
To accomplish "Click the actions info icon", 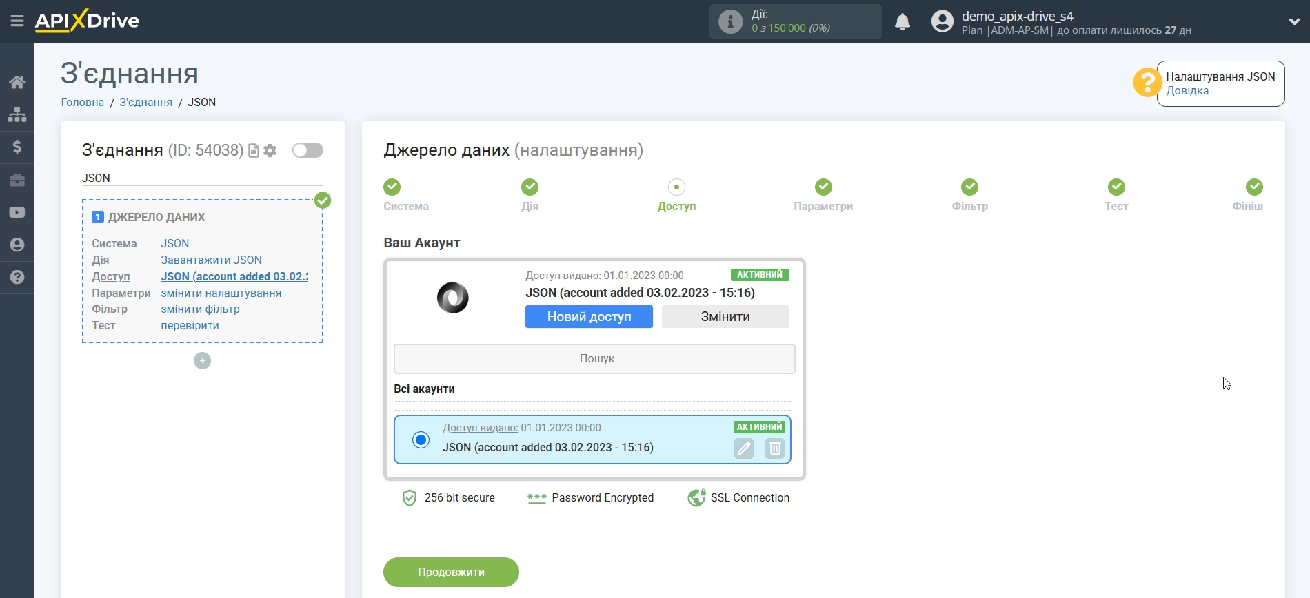I will click(x=730, y=21).
